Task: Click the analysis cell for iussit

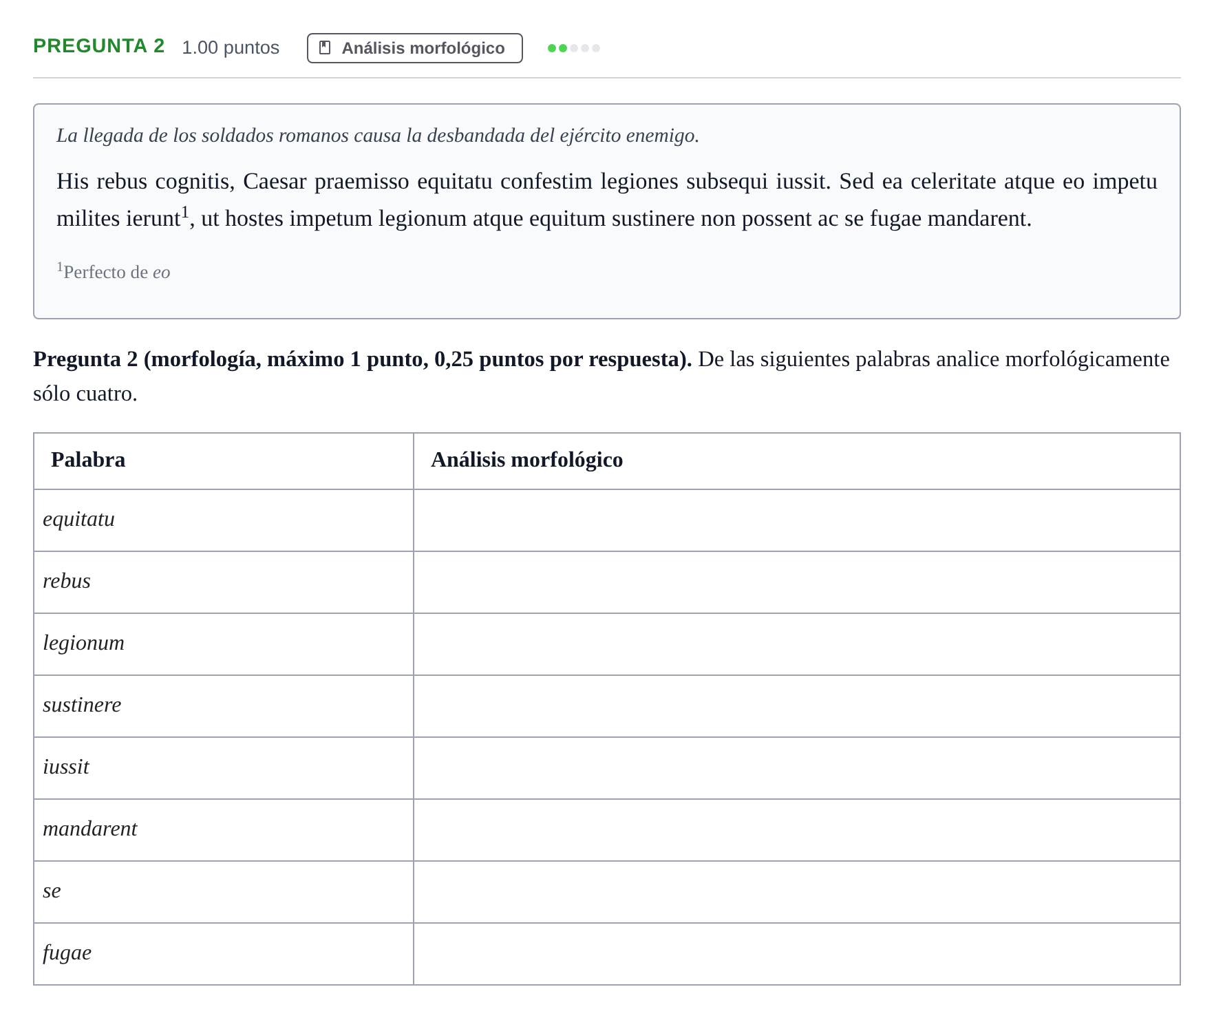Action: click(x=797, y=768)
